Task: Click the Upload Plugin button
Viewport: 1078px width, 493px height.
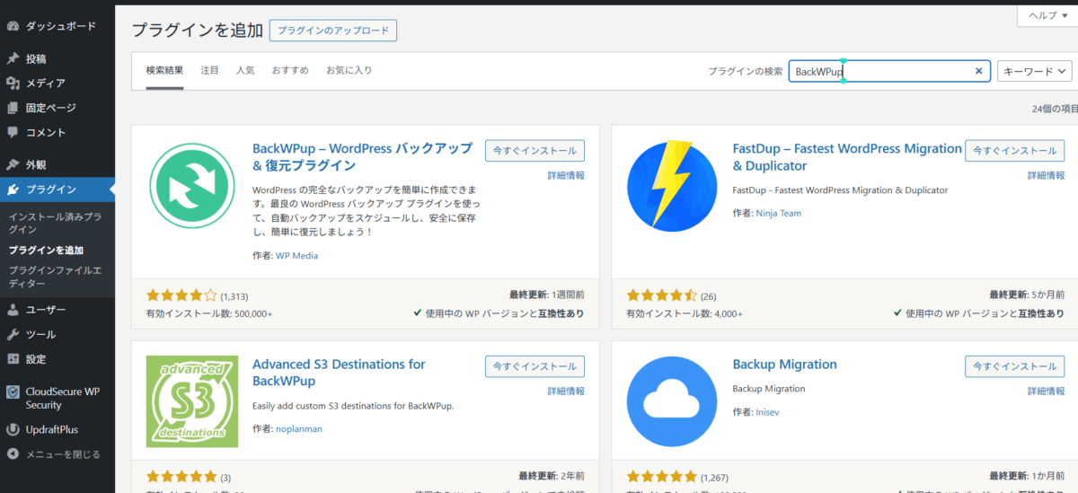Action: [332, 30]
